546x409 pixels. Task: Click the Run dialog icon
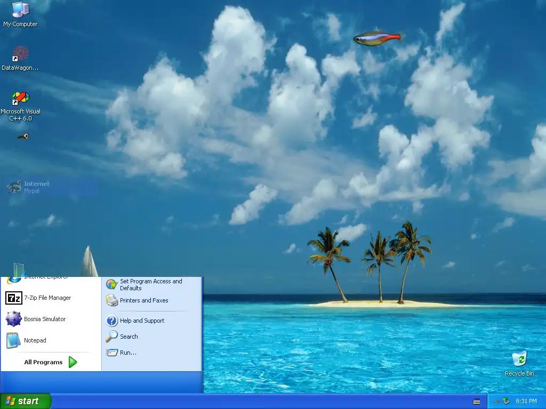coord(112,353)
